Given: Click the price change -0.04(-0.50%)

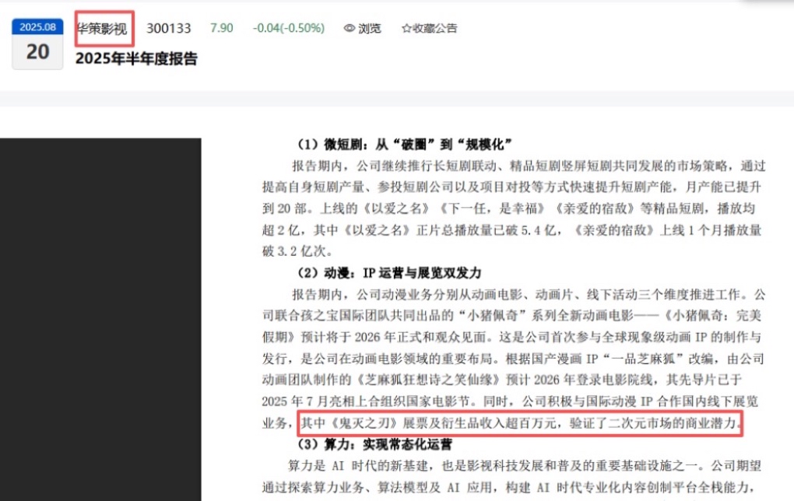Looking at the screenshot, I should pyautogui.click(x=289, y=28).
